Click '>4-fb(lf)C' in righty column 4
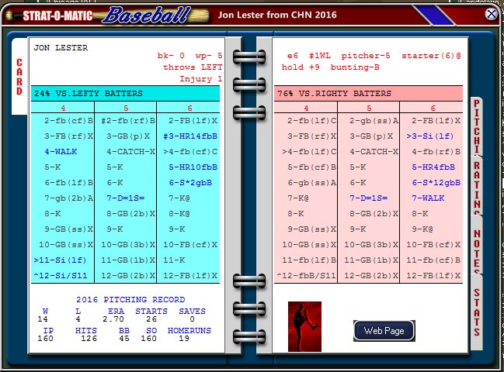Screen dimensions: 504x372 309,152
